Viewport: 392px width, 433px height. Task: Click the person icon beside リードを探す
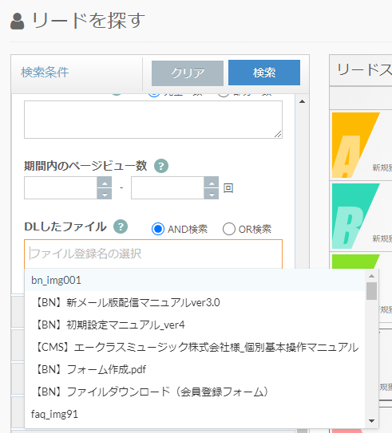coord(18,22)
